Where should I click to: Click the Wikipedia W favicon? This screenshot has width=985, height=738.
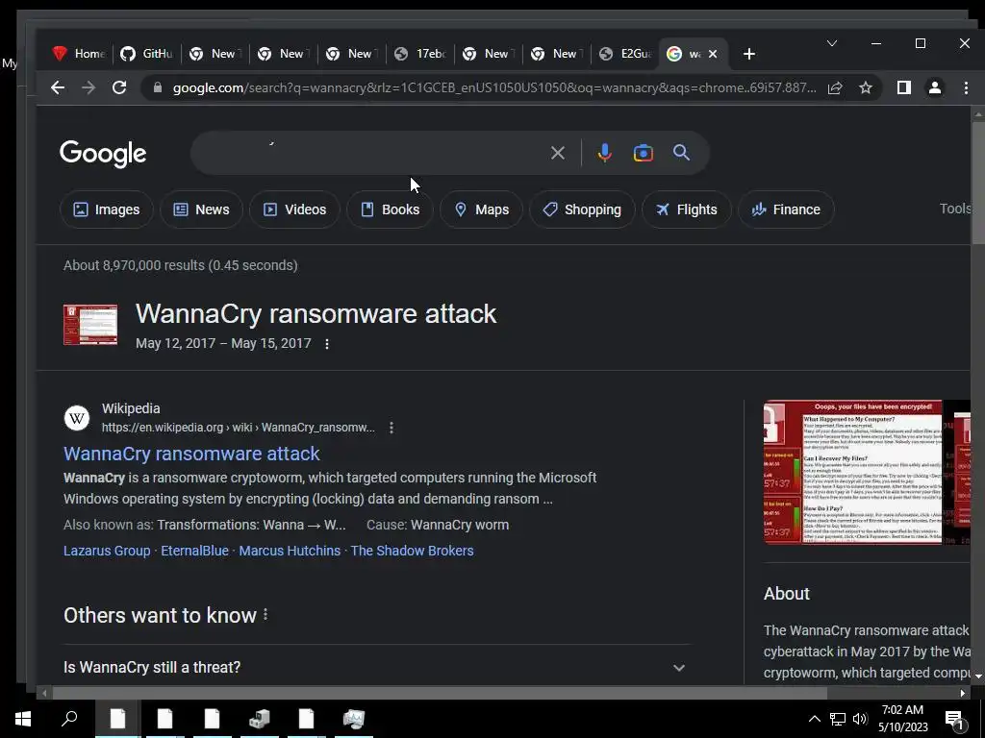point(77,418)
